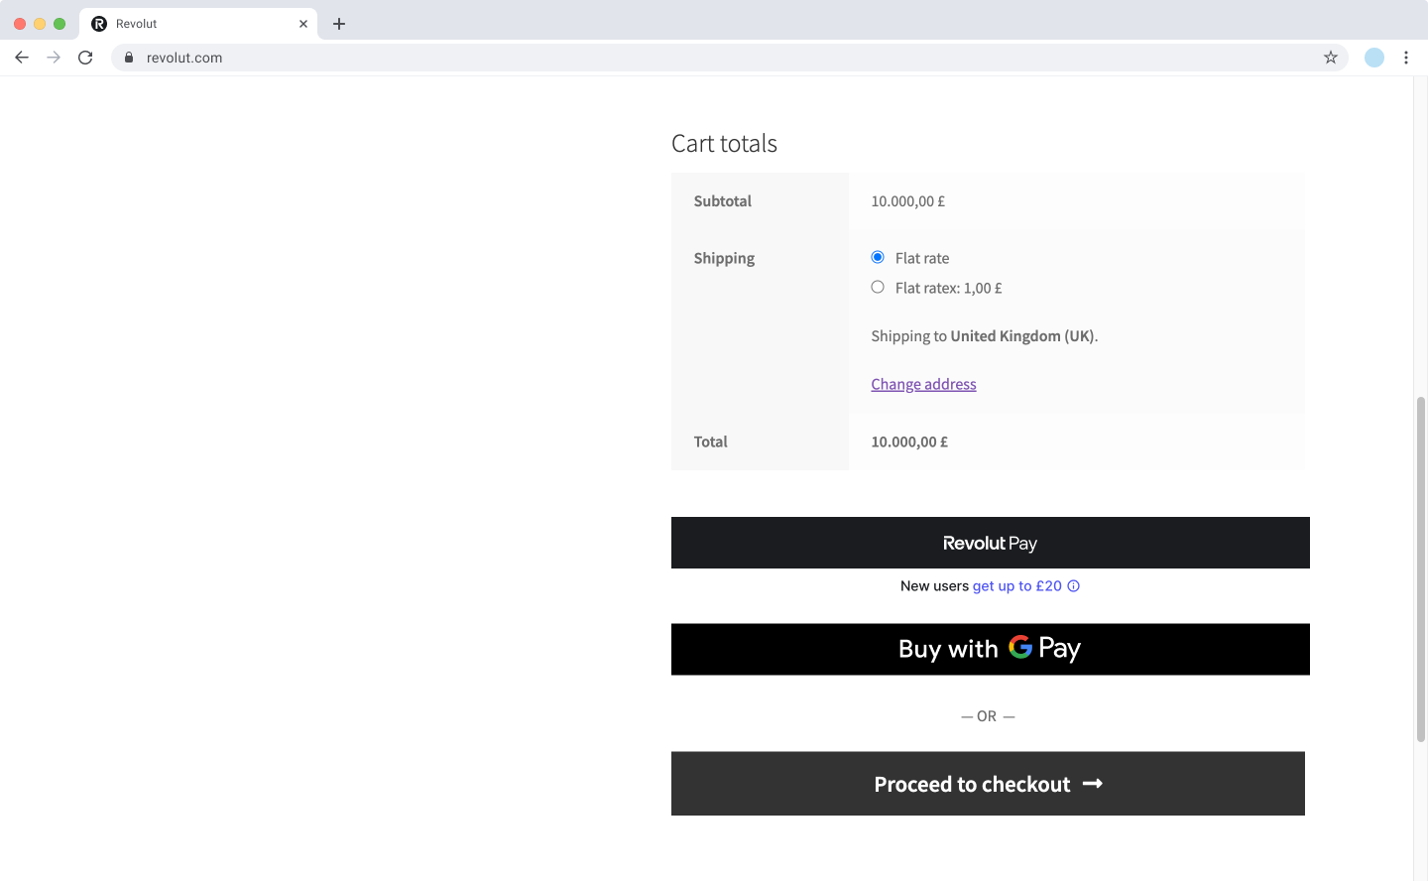Click the Subtotal row label

723,201
